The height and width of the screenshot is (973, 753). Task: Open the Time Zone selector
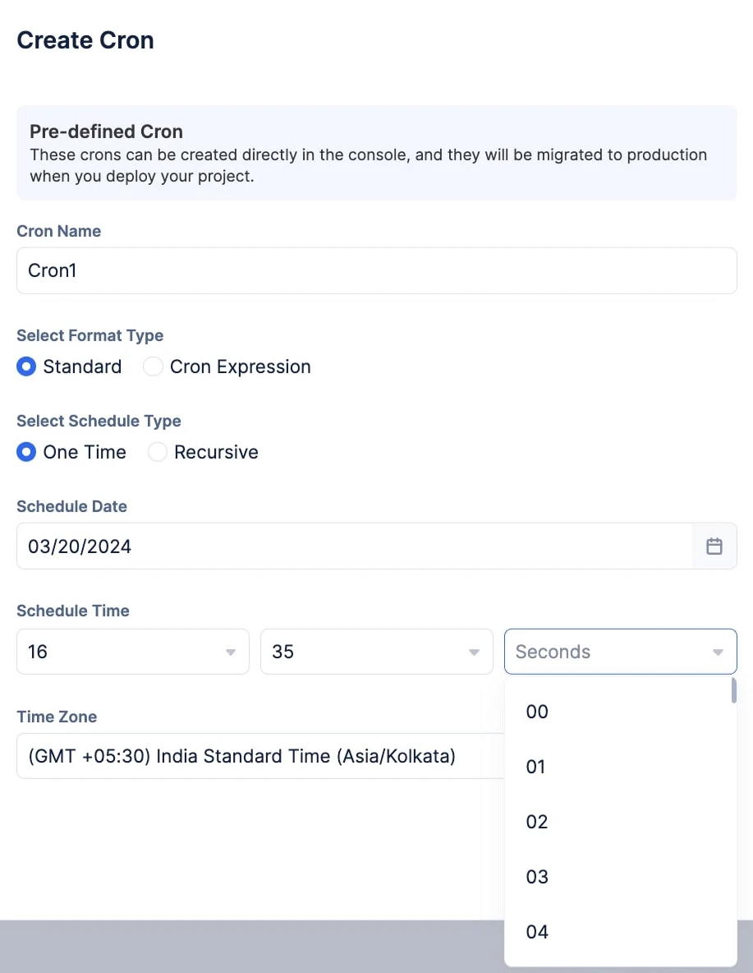tap(259, 756)
